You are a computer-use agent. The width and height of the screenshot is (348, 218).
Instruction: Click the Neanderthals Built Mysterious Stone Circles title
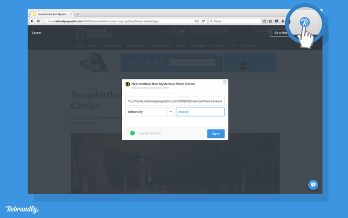[163, 84]
